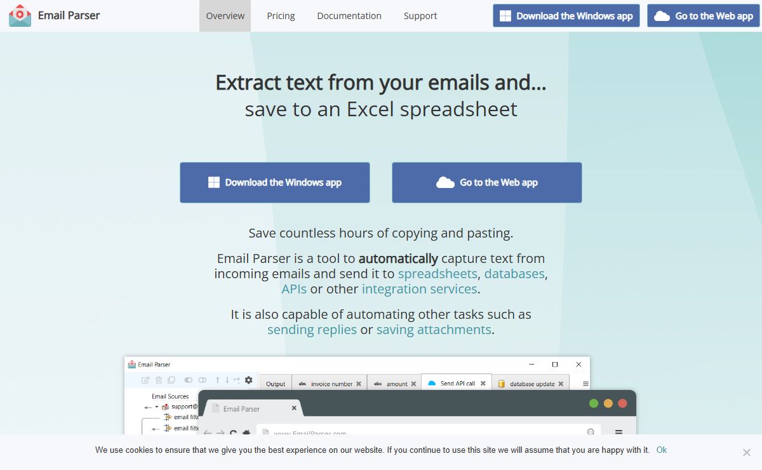Click header Download the Windows app button
Viewport: 762px width, 470px height.
point(566,16)
